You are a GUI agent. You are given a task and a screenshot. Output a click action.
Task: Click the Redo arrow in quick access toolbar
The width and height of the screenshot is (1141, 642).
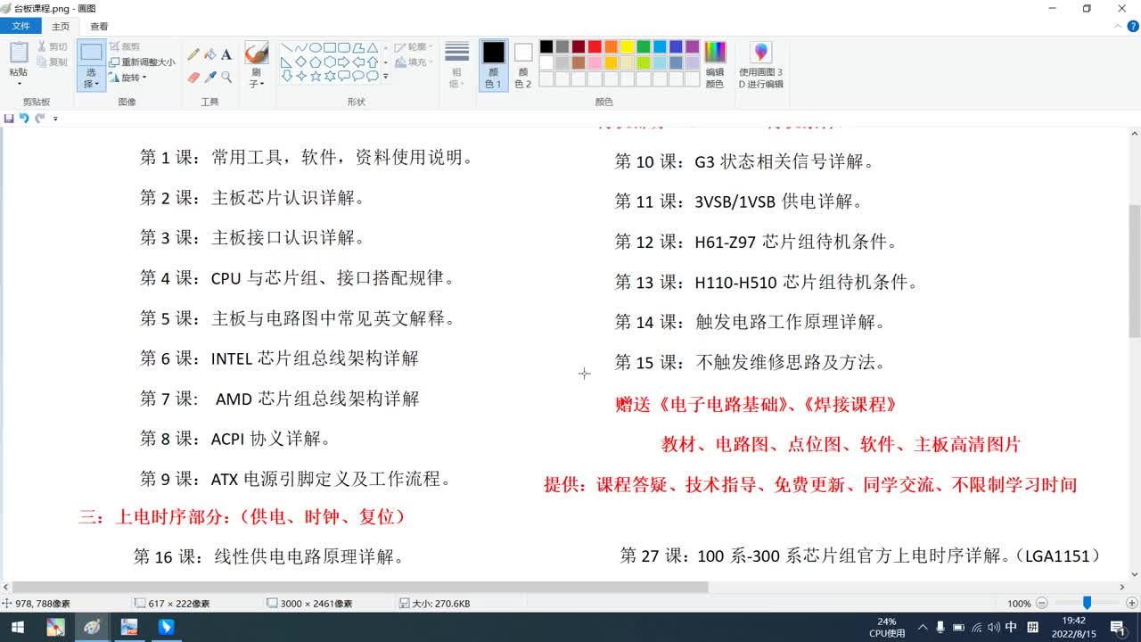click(x=40, y=118)
